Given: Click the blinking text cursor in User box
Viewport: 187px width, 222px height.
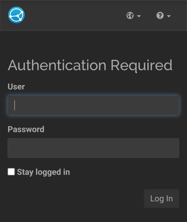Looking at the screenshot, I should tap(15, 105).
